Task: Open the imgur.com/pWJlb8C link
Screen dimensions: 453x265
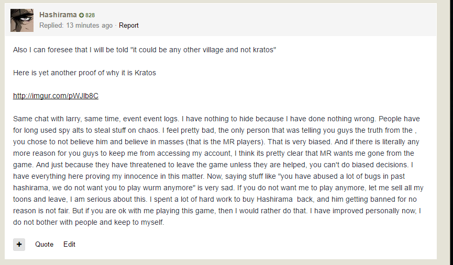Action: [56, 96]
